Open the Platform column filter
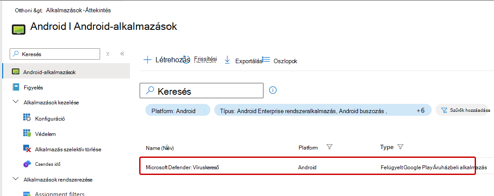Viewport: 494px width, 196px height. click(329, 146)
